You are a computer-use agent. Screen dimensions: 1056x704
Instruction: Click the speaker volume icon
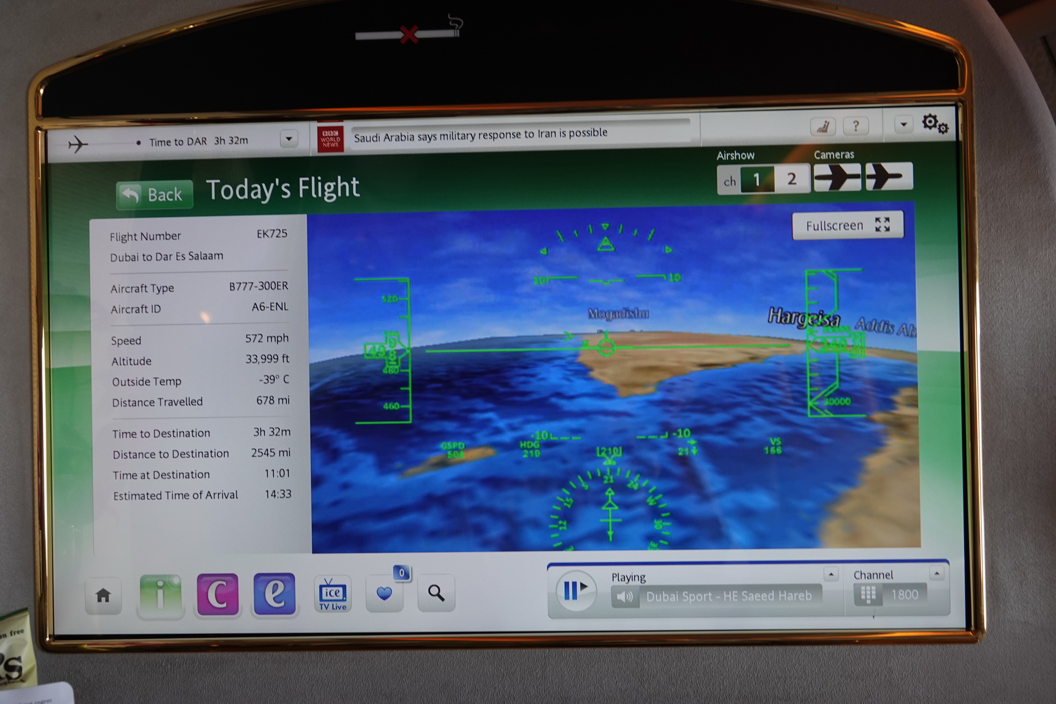[x=625, y=597]
